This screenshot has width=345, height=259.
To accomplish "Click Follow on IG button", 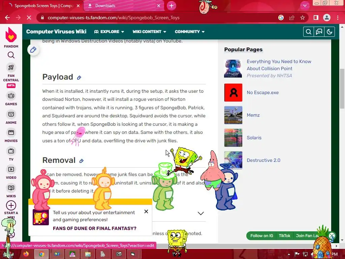I will point(261,236).
